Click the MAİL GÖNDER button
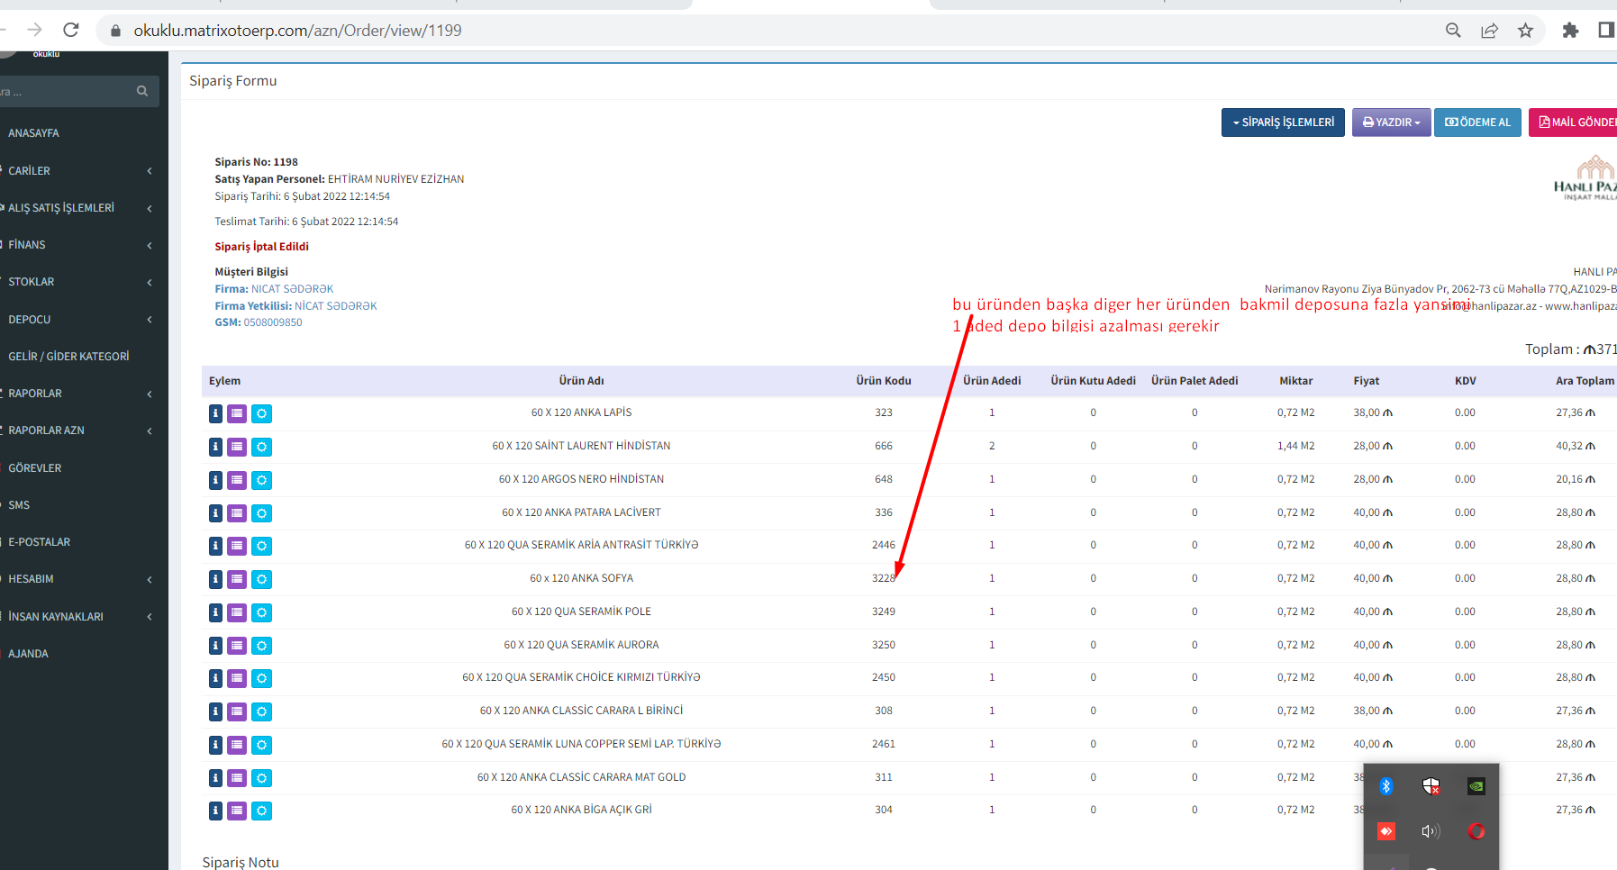The width and height of the screenshot is (1617, 870). (x=1576, y=122)
